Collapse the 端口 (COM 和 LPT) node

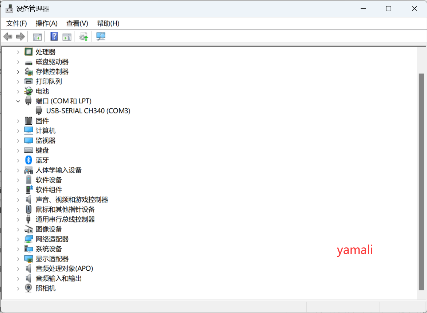(18, 101)
